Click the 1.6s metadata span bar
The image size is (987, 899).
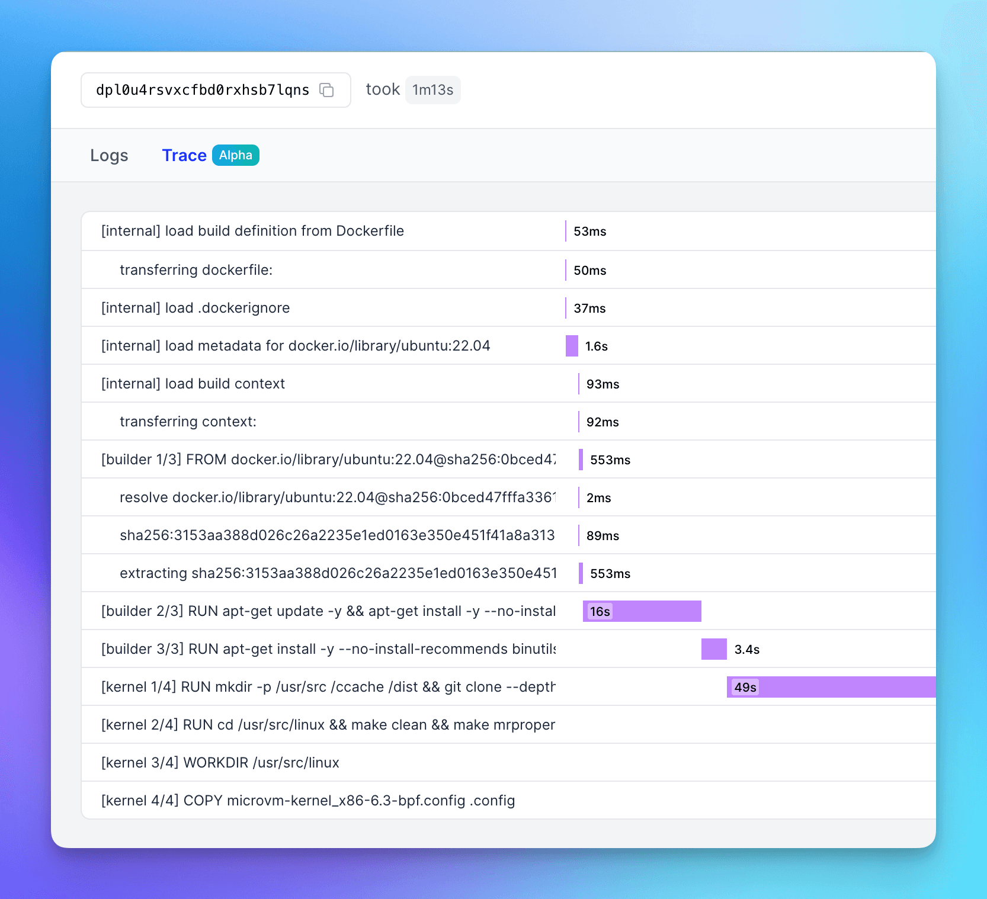[572, 346]
